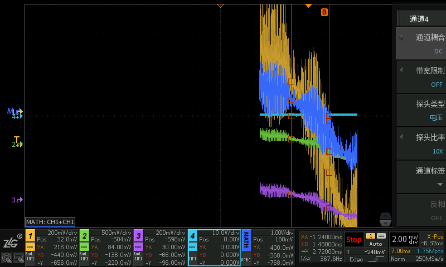Click MATH 1.00V/div scale value
This screenshot has width=446, height=267.
pos(282,233)
